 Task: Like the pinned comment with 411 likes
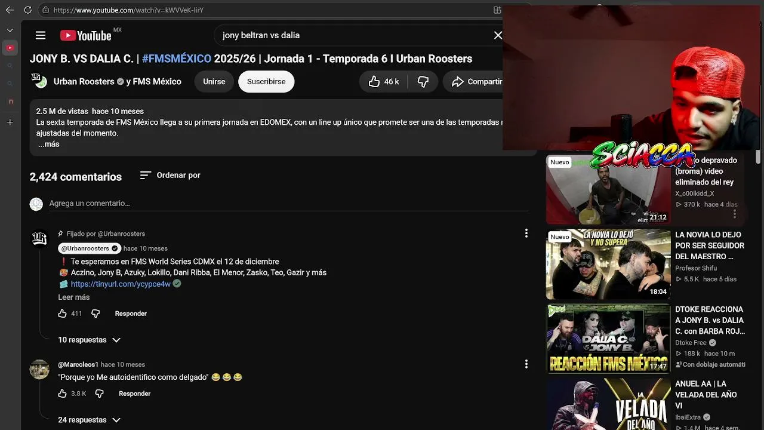pyautogui.click(x=63, y=314)
